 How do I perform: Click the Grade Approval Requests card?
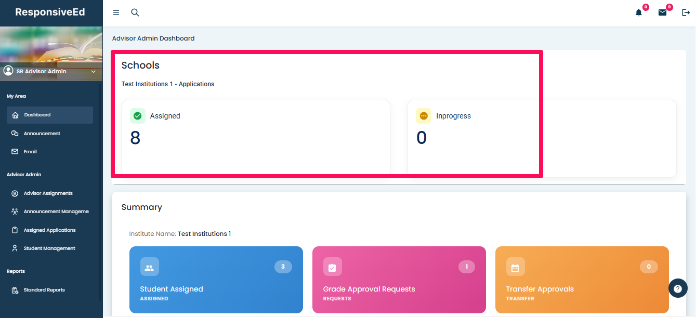[399, 280]
